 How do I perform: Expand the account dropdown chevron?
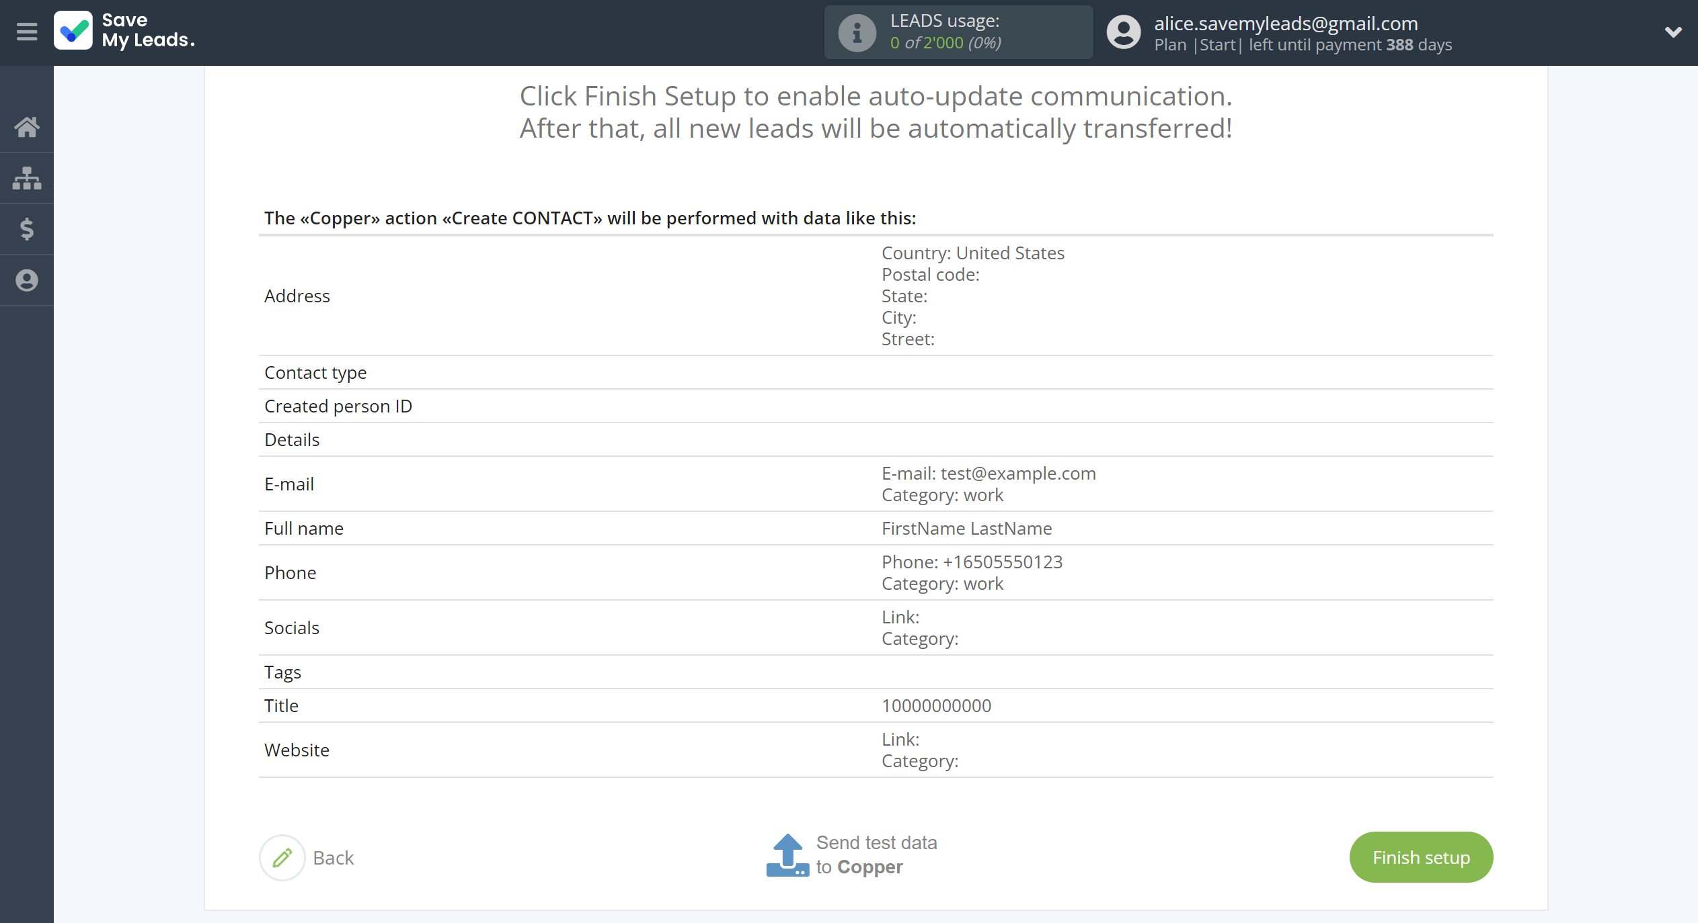pyautogui.click(x=1673, y=32)
